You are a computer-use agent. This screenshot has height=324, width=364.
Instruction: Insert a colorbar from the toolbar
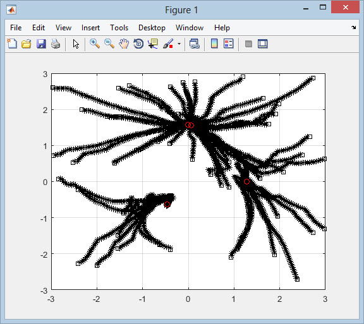tap(214, 44)
